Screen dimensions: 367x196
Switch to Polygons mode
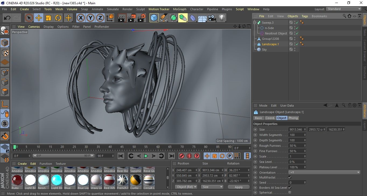(x=5, y=92)
